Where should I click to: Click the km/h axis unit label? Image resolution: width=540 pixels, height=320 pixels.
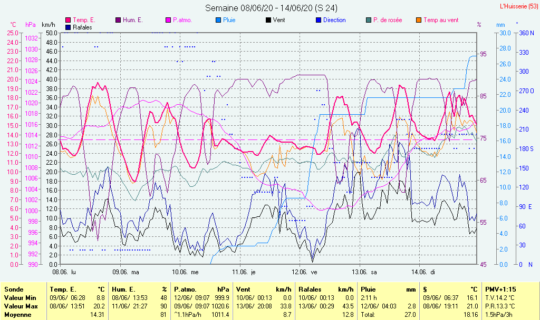48,25
